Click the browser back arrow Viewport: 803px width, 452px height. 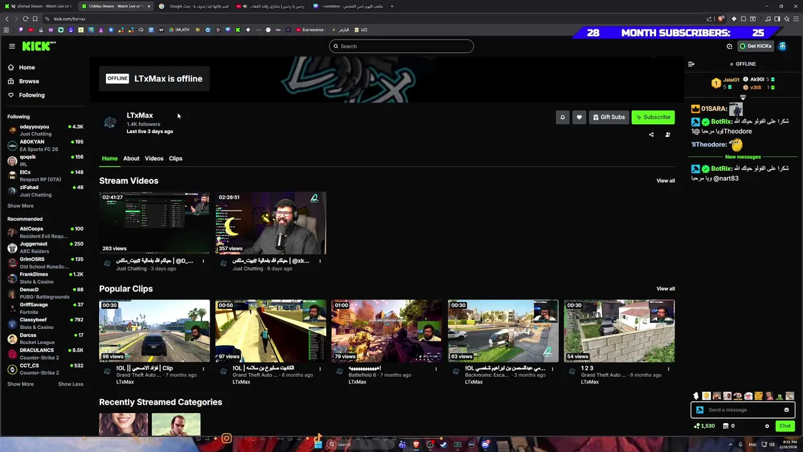6,19
